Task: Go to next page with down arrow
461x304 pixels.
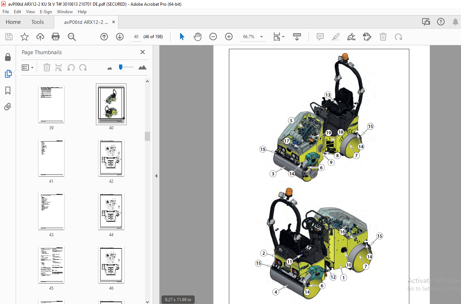Action: pyautogui.click(x=120, y=37)
